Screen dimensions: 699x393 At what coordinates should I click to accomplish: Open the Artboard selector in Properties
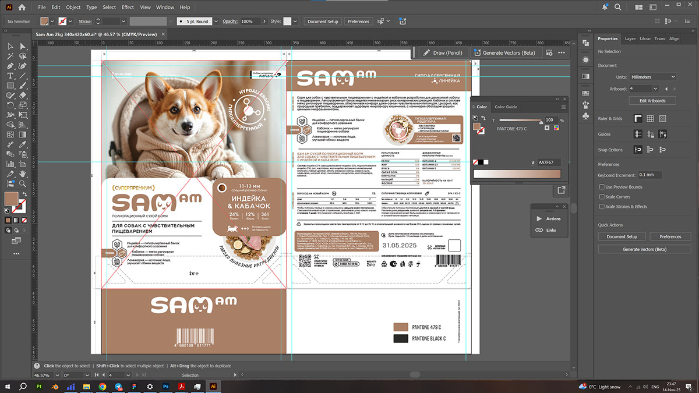(644, 88)
